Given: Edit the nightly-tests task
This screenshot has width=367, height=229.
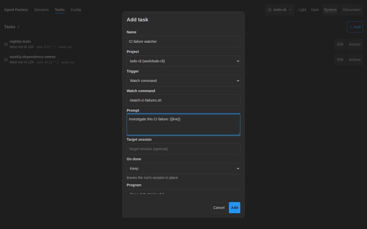Looking at the screenshot, I should tap(340, 44).
